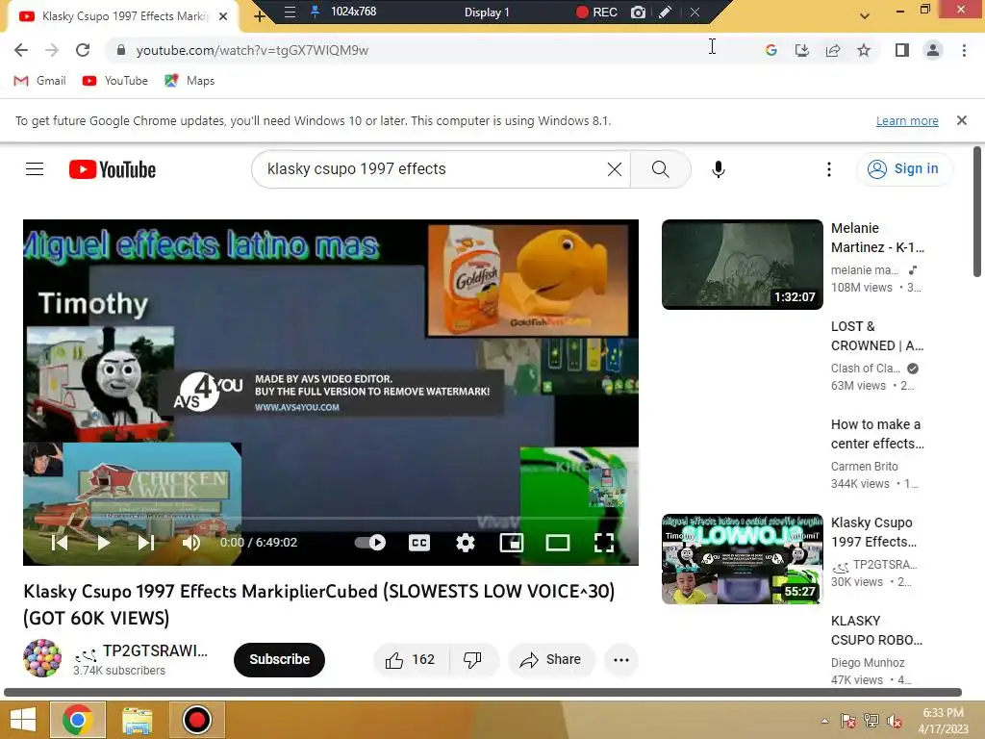Open KLASKY CSUPO ROBO video title
This screenshot has height=739, width=985.
(877, 630)
